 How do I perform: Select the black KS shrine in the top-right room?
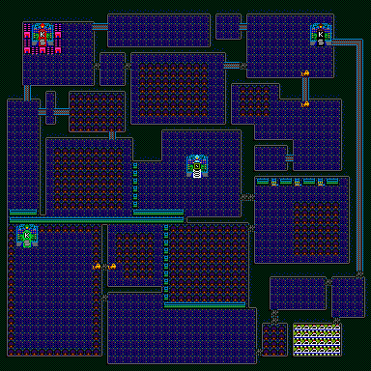[321, 35]
